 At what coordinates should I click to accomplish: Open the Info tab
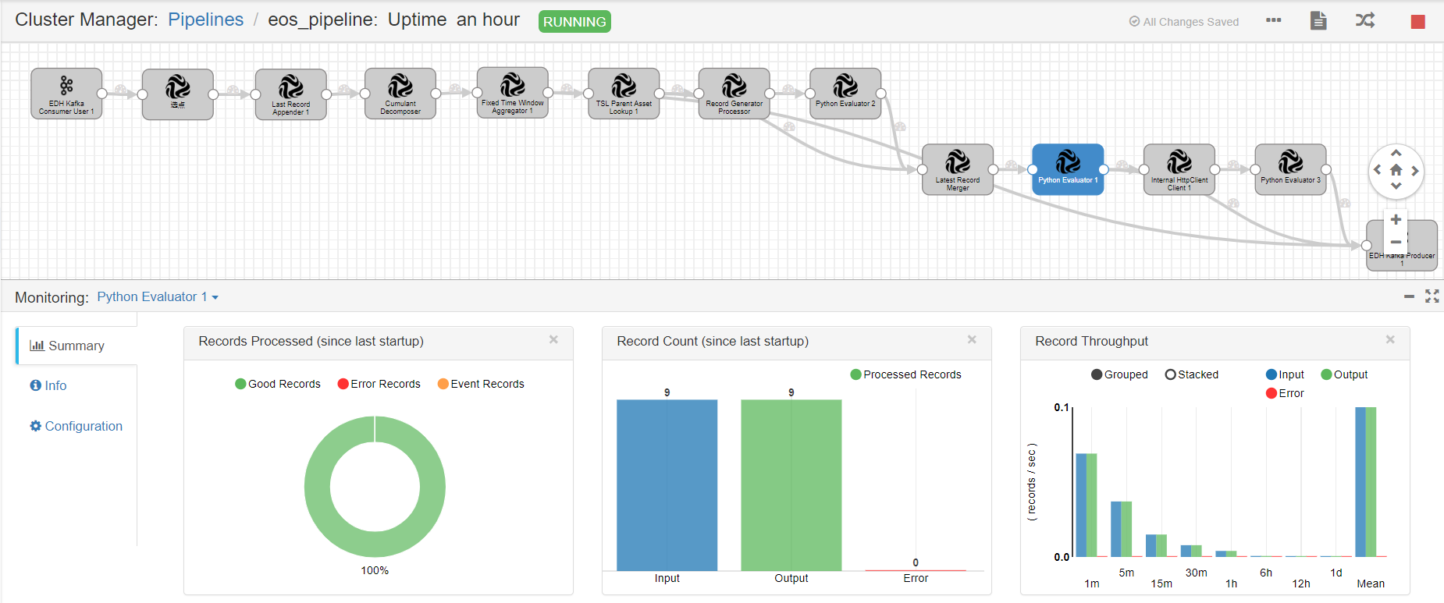point(48,385)
